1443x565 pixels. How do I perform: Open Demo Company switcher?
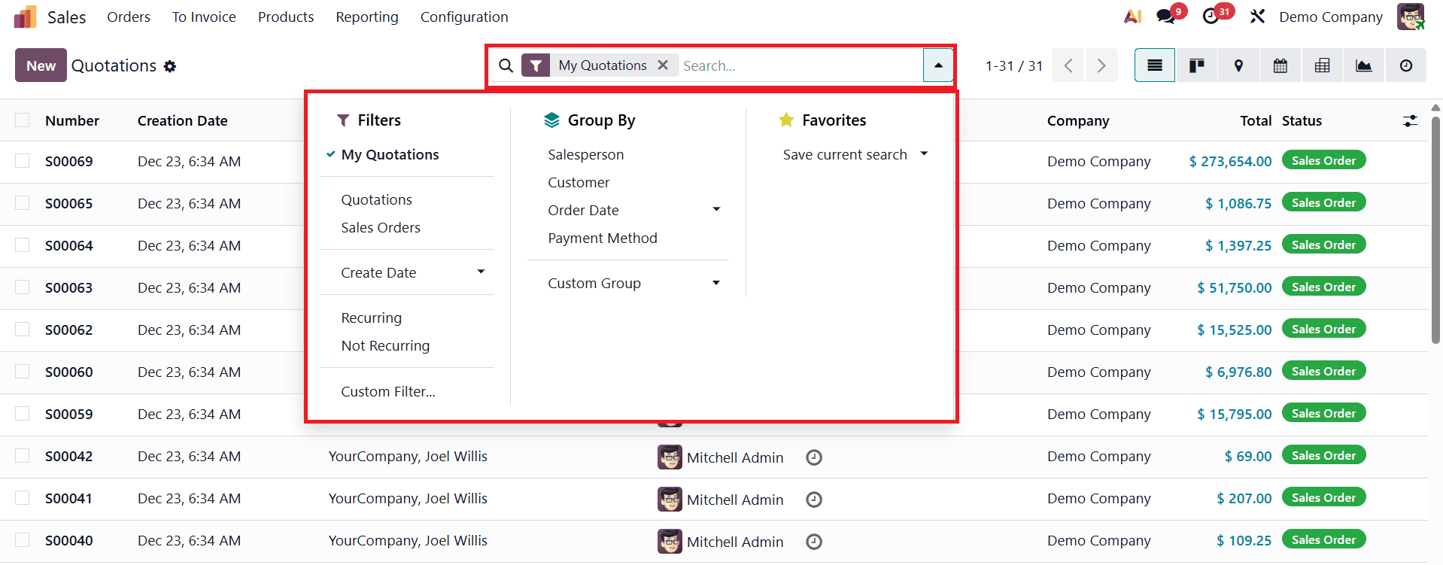point(1331,17)
